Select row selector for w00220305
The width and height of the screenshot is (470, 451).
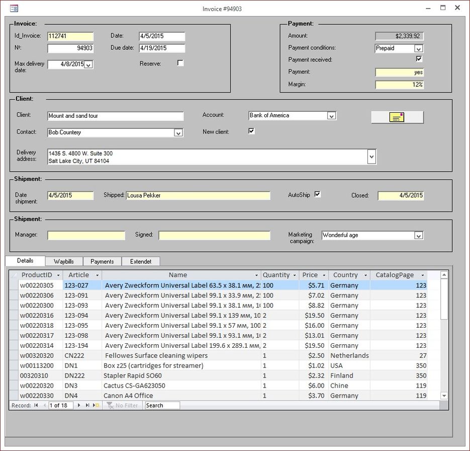click(x=14, y=285)
